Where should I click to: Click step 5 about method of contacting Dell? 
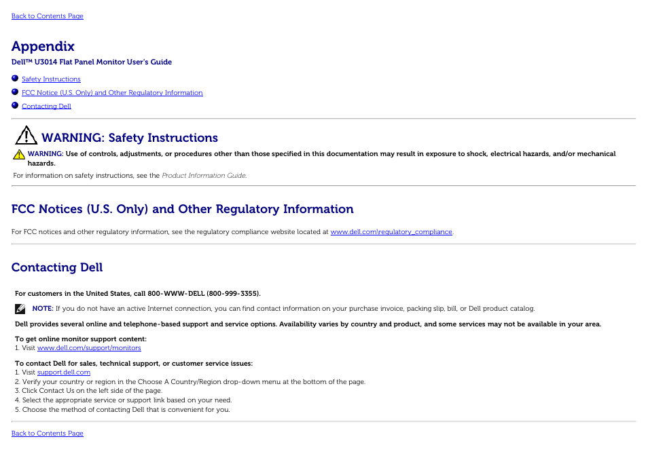(122, 410)
